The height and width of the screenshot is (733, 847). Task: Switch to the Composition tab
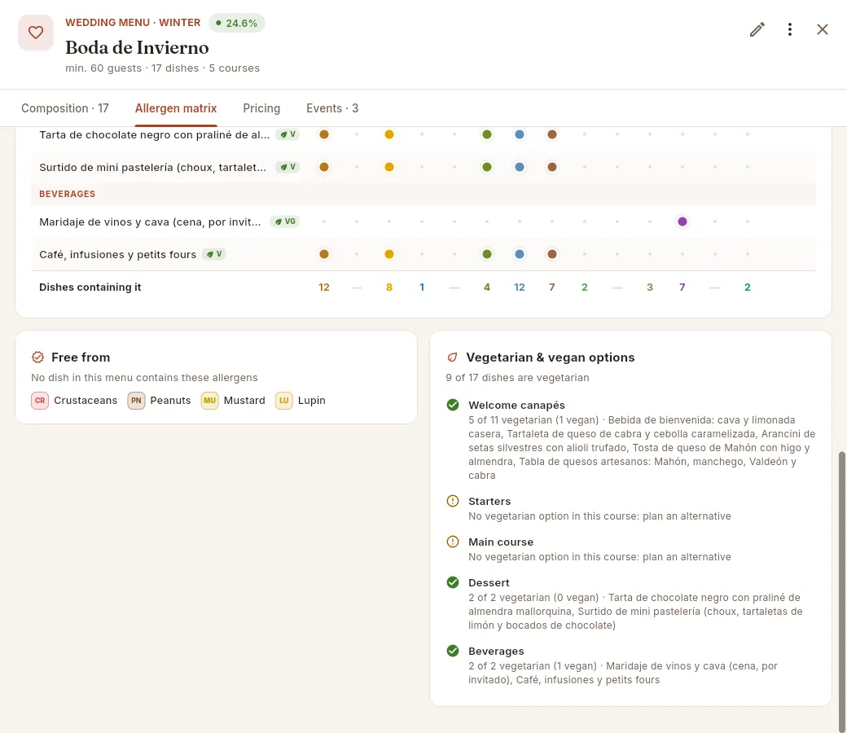(x=65, y=108)
